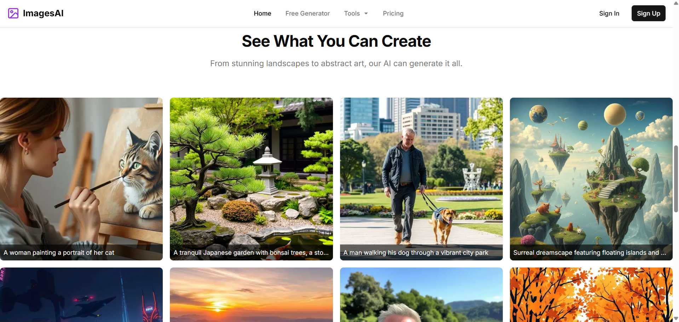Click the ImagesAI brand name text
The image size is (679, 322).
(43, 13)
